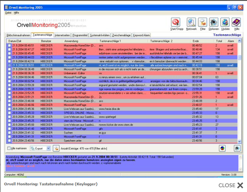This screenshot has height=192, width=247.
Task: Close the image overlay with CLOSE X
Action: [231, 185]
